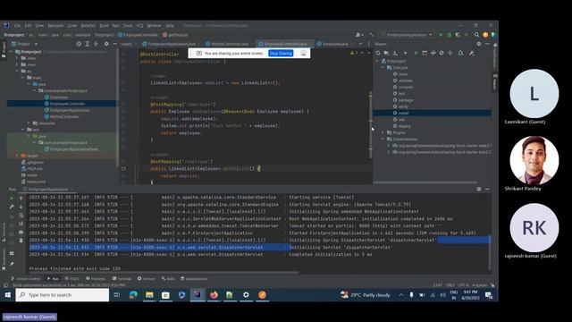This screenshot has height=322, width=572.
Task: Open the editor tabs overflow dropdown
Action: click(x=360, y=44)
